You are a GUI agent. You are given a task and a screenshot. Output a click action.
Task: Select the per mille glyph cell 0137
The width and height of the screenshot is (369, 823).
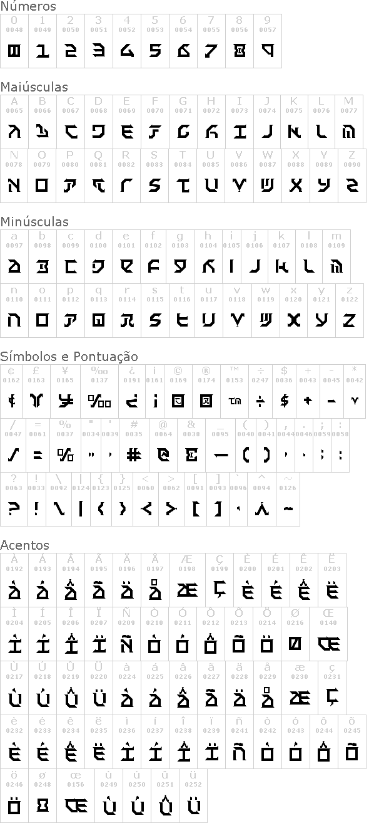click(100, 391)
